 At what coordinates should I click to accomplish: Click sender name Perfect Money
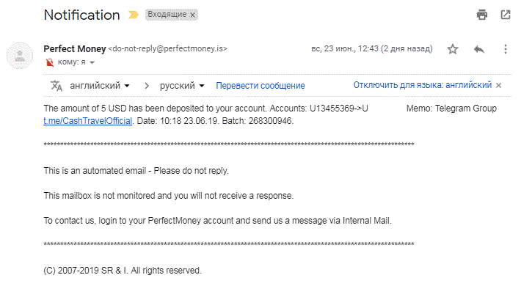pos(75,49)
